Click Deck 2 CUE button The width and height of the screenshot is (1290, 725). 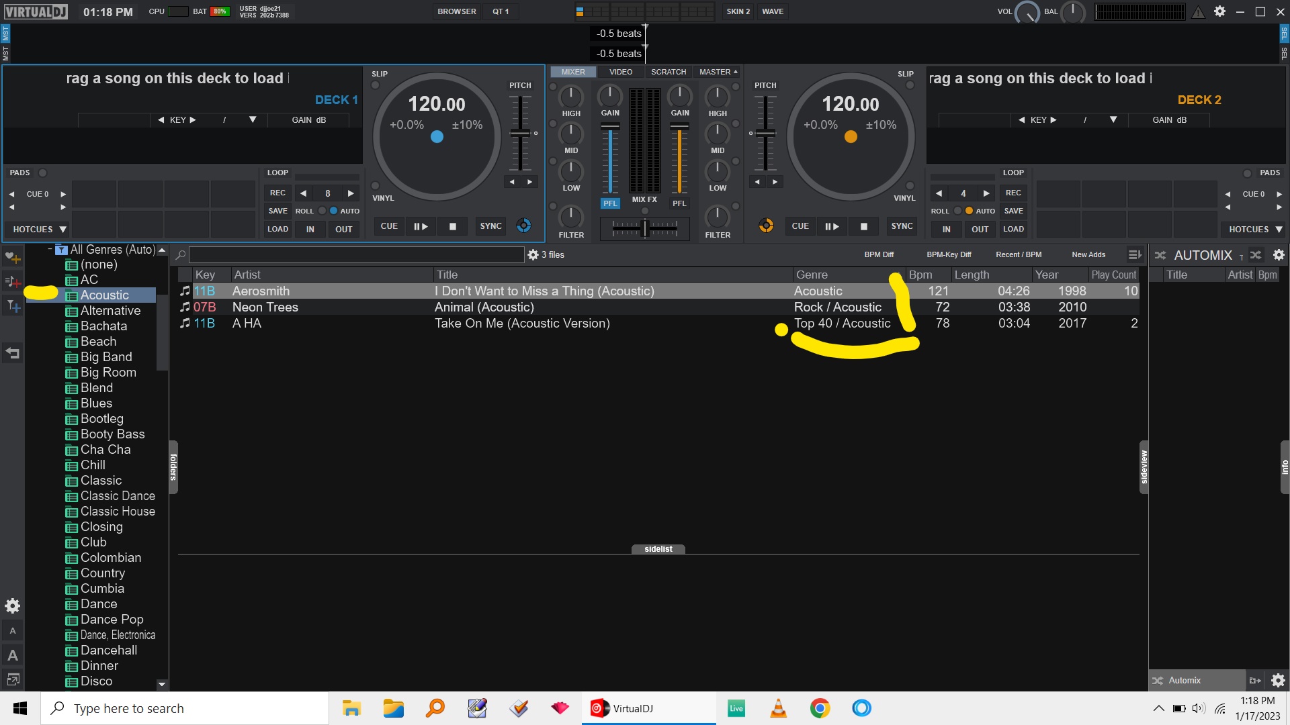tap(800, 227)
